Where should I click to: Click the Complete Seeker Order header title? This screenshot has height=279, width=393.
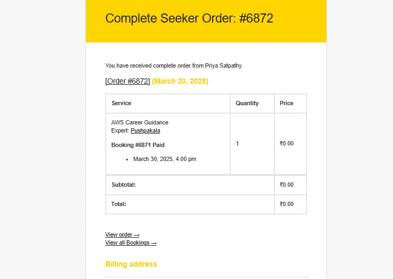coord(189,18)
